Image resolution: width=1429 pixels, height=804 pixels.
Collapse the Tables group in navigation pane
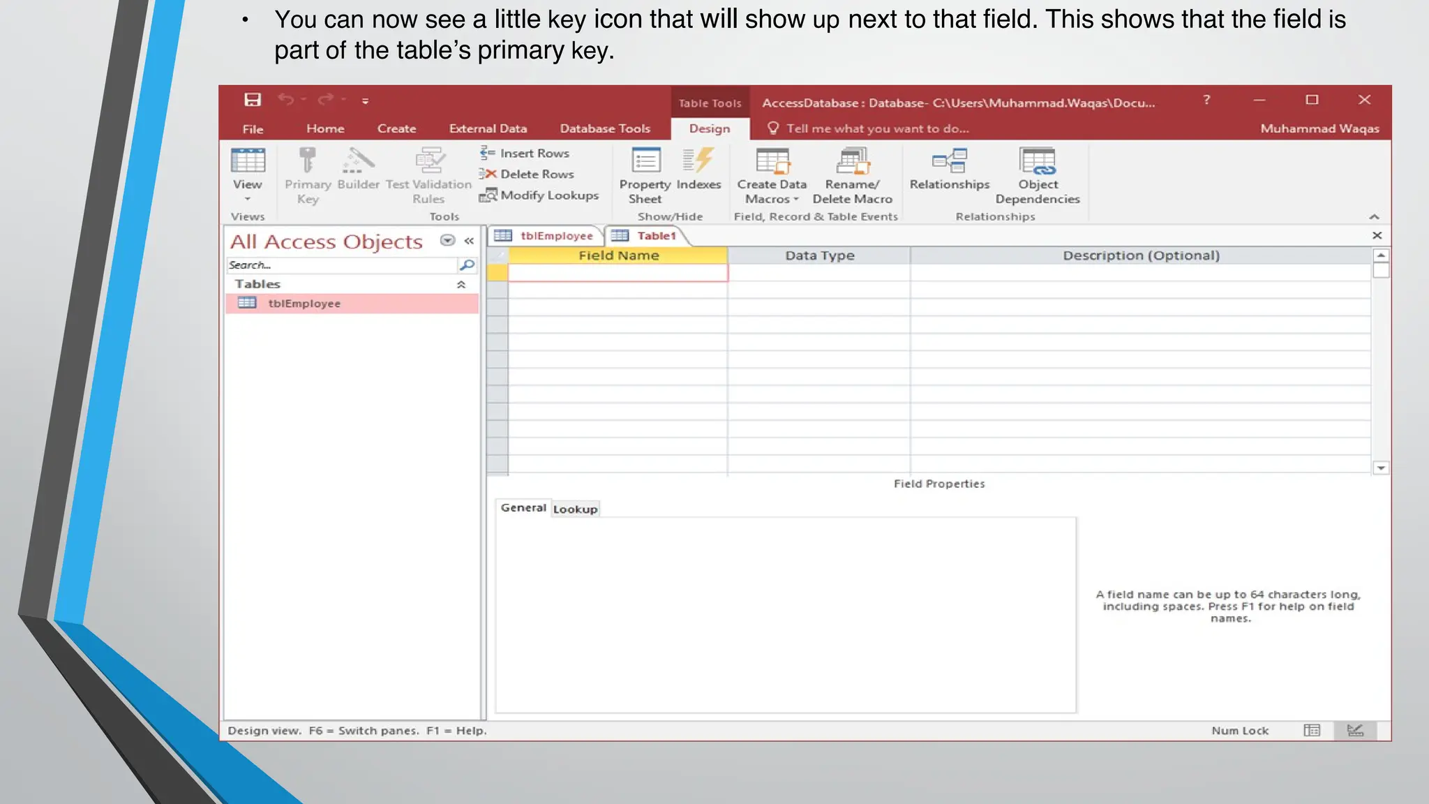pyautogui.click(x=461, y=284)
